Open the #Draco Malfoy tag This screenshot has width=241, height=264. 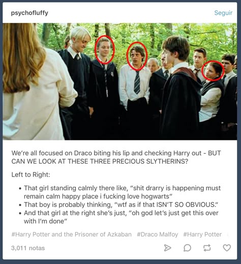click(157, 234)
